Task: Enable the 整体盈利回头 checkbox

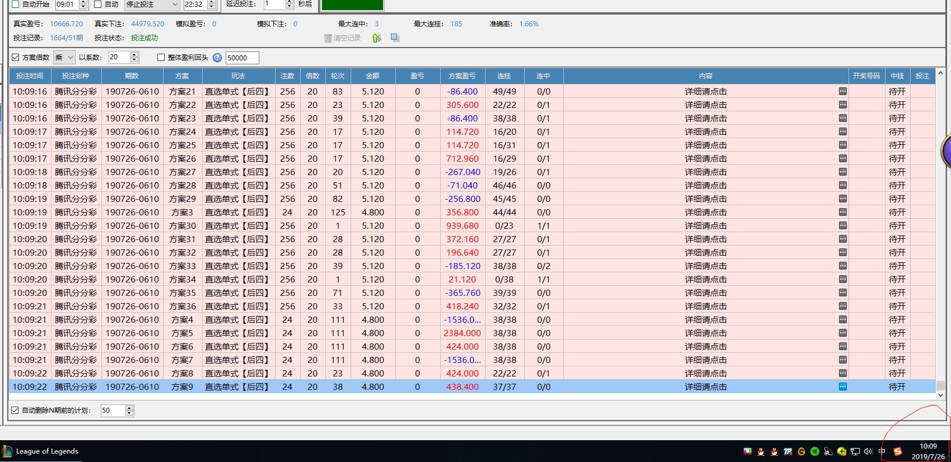Action: point(161,57)
